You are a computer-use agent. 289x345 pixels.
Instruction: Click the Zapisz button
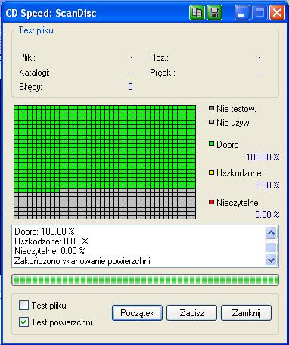tap(191, 313)
